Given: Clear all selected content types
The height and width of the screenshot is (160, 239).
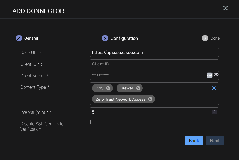Looking at the screenshot, I should pos(214,88).
